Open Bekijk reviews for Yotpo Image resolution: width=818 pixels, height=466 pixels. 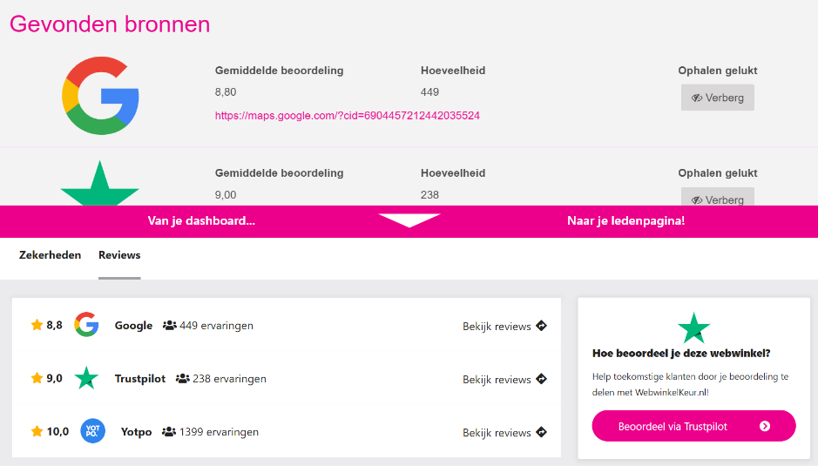pyautogui.click(x=497, y=433)
